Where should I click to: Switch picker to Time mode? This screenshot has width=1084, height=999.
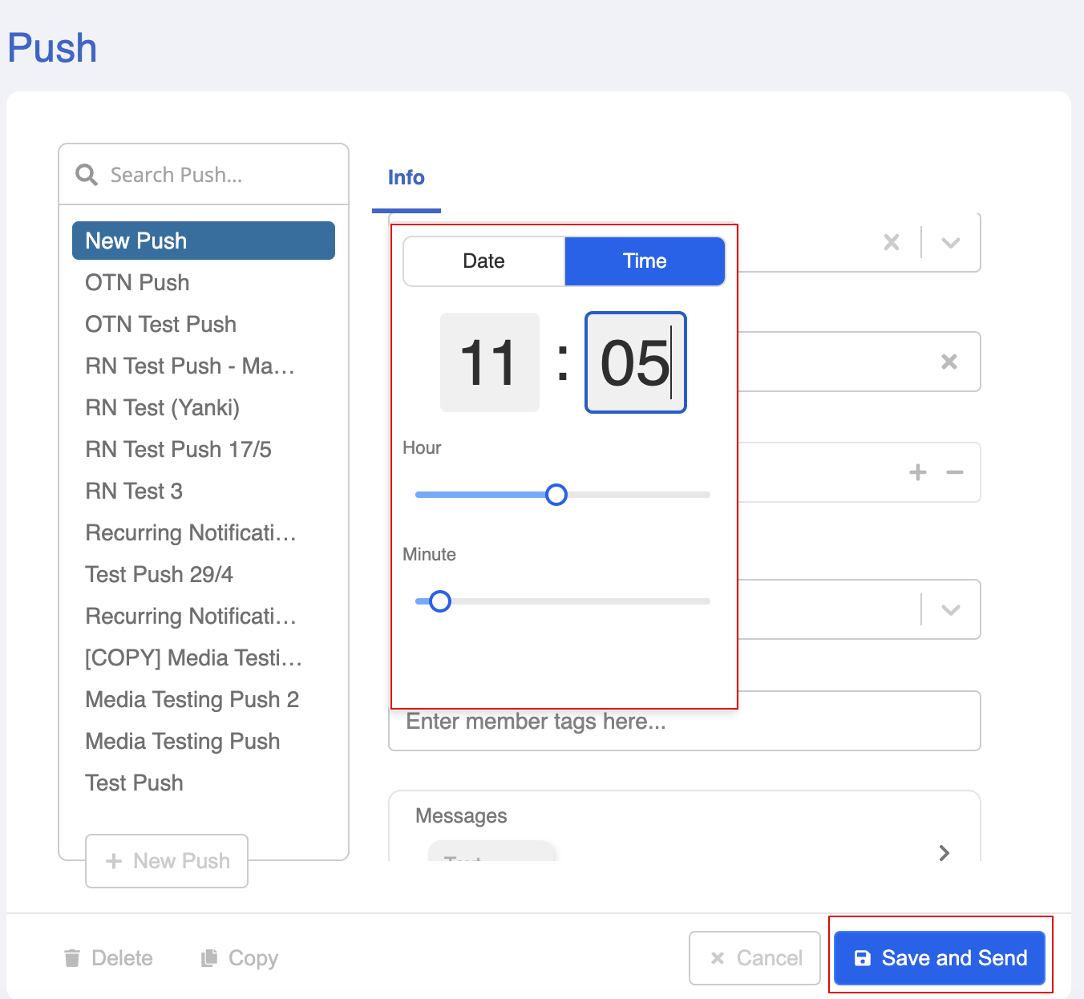645,261
